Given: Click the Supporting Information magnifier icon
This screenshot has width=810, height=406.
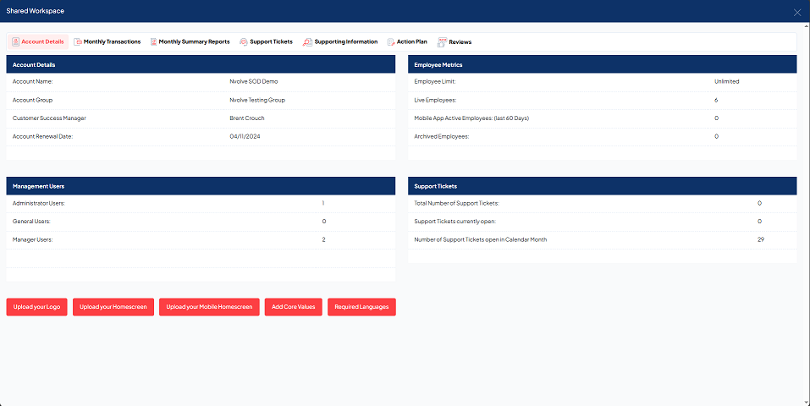Looking at the screenshot, I should 307,41.
